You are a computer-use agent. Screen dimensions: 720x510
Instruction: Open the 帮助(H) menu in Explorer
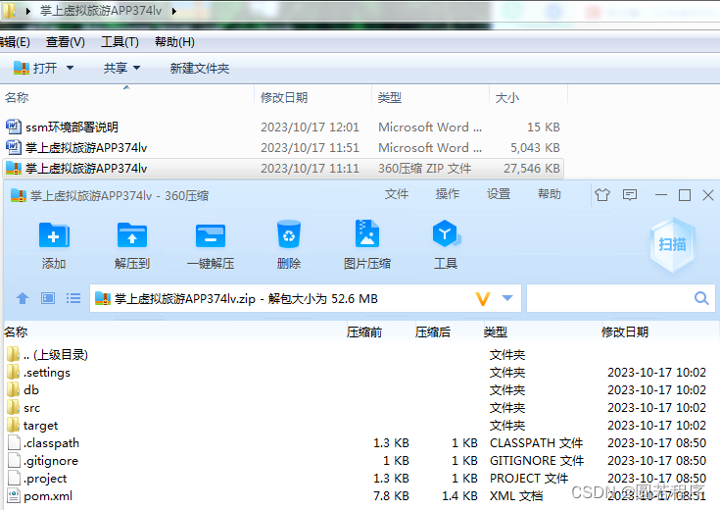174,42
